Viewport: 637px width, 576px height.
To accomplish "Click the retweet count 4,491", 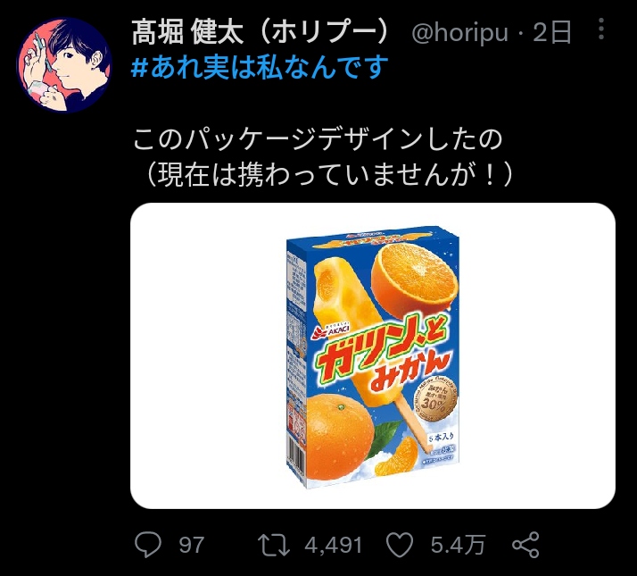I will click(x=332, y=544).
